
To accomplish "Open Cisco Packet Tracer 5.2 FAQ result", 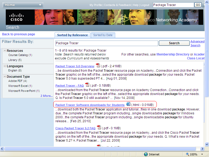I will (x=76, y=128).
